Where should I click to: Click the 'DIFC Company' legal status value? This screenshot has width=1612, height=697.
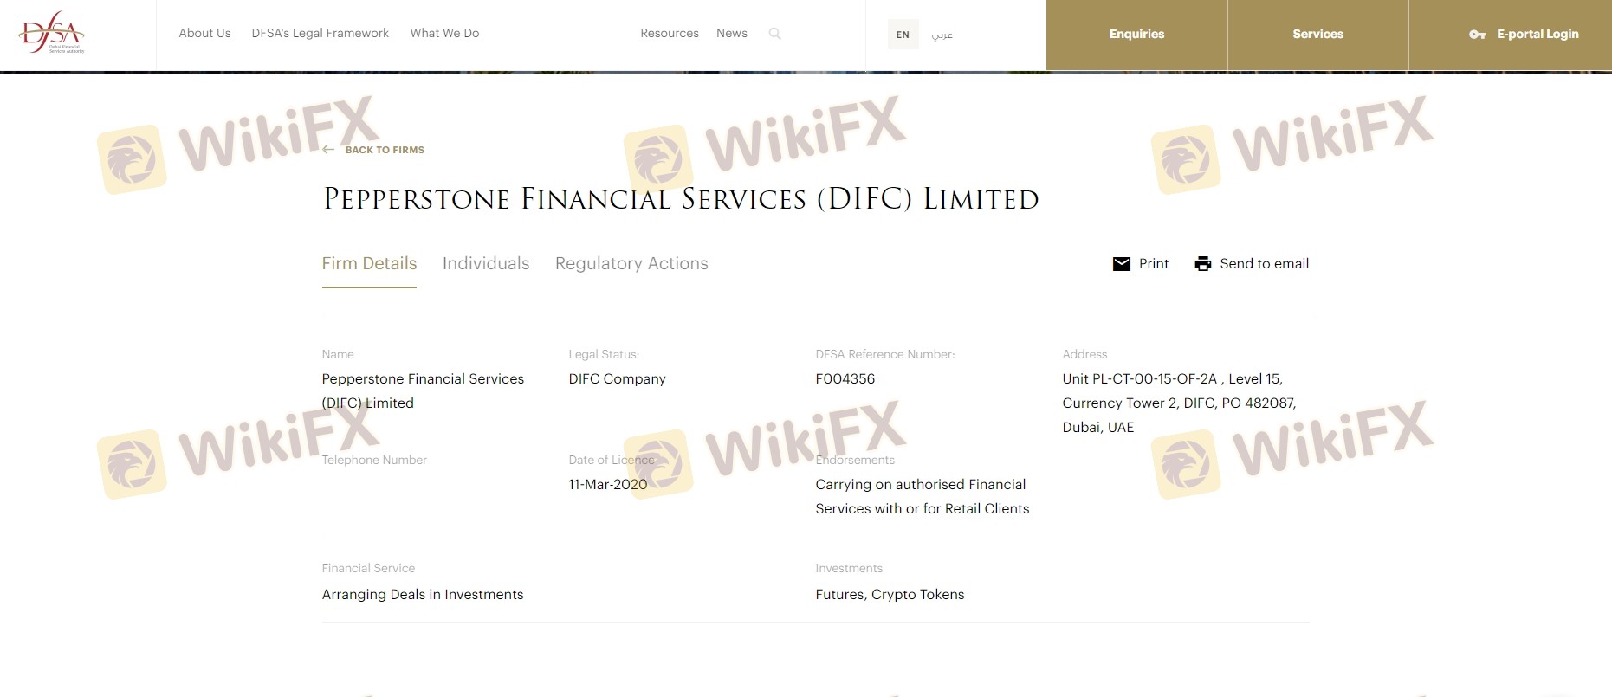618,379
